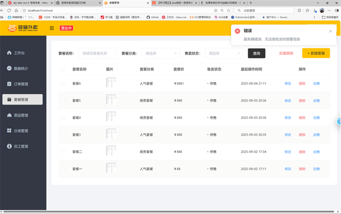Open 数据统计 in the sidebar

pyautogui.click(x=17, y=69)
